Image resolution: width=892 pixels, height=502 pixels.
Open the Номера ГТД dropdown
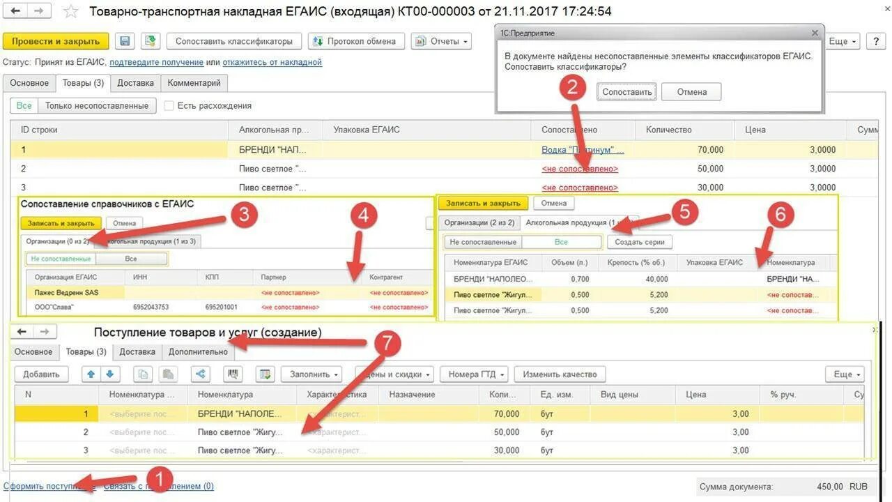(x=474, y=374)
